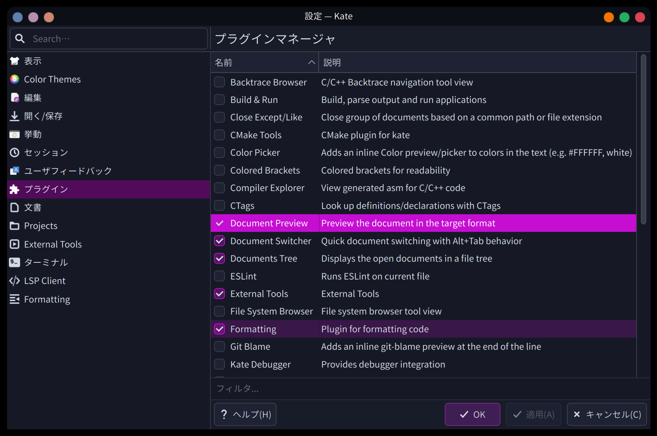Click the Formatting lines icon in sidebar
Screen dimensions: 657x436
pyautogui.click(x=15, y=299)
